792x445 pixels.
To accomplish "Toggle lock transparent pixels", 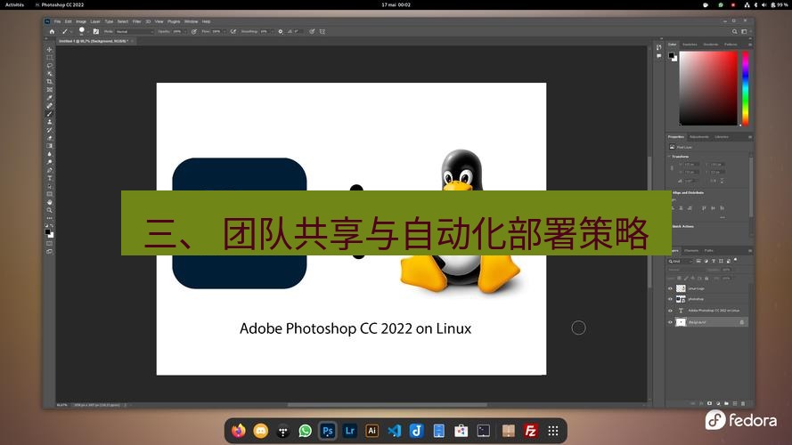I will pyautogui.click(x=679, y=278).
